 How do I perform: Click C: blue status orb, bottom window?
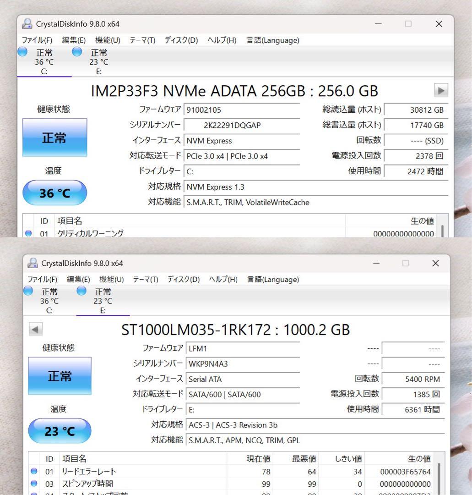click(x=28, y=291)
